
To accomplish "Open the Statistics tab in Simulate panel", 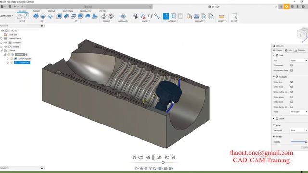I will point(300,50).
